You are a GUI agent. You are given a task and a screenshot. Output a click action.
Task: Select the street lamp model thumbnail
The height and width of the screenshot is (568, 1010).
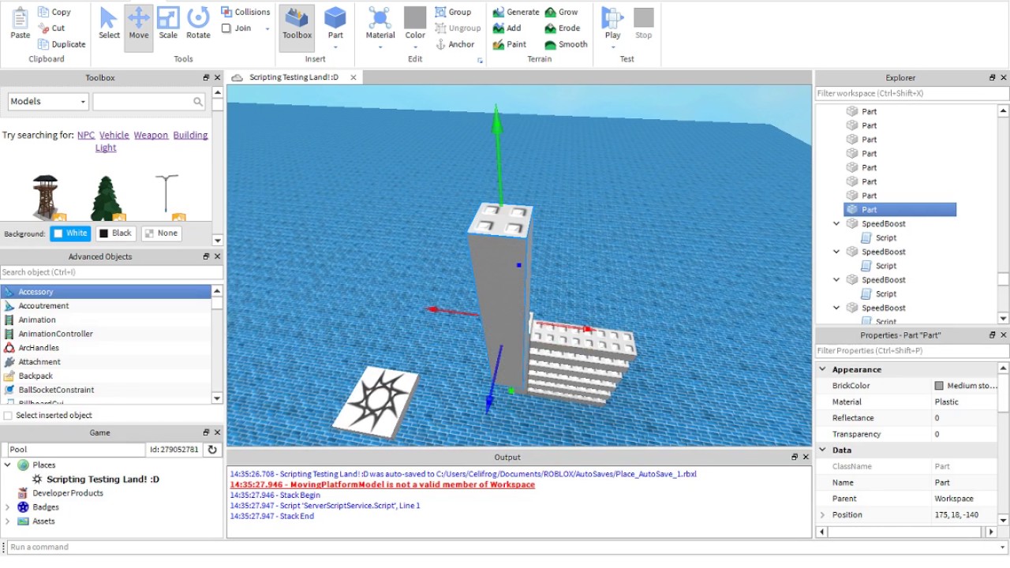(x=167, y=197)
